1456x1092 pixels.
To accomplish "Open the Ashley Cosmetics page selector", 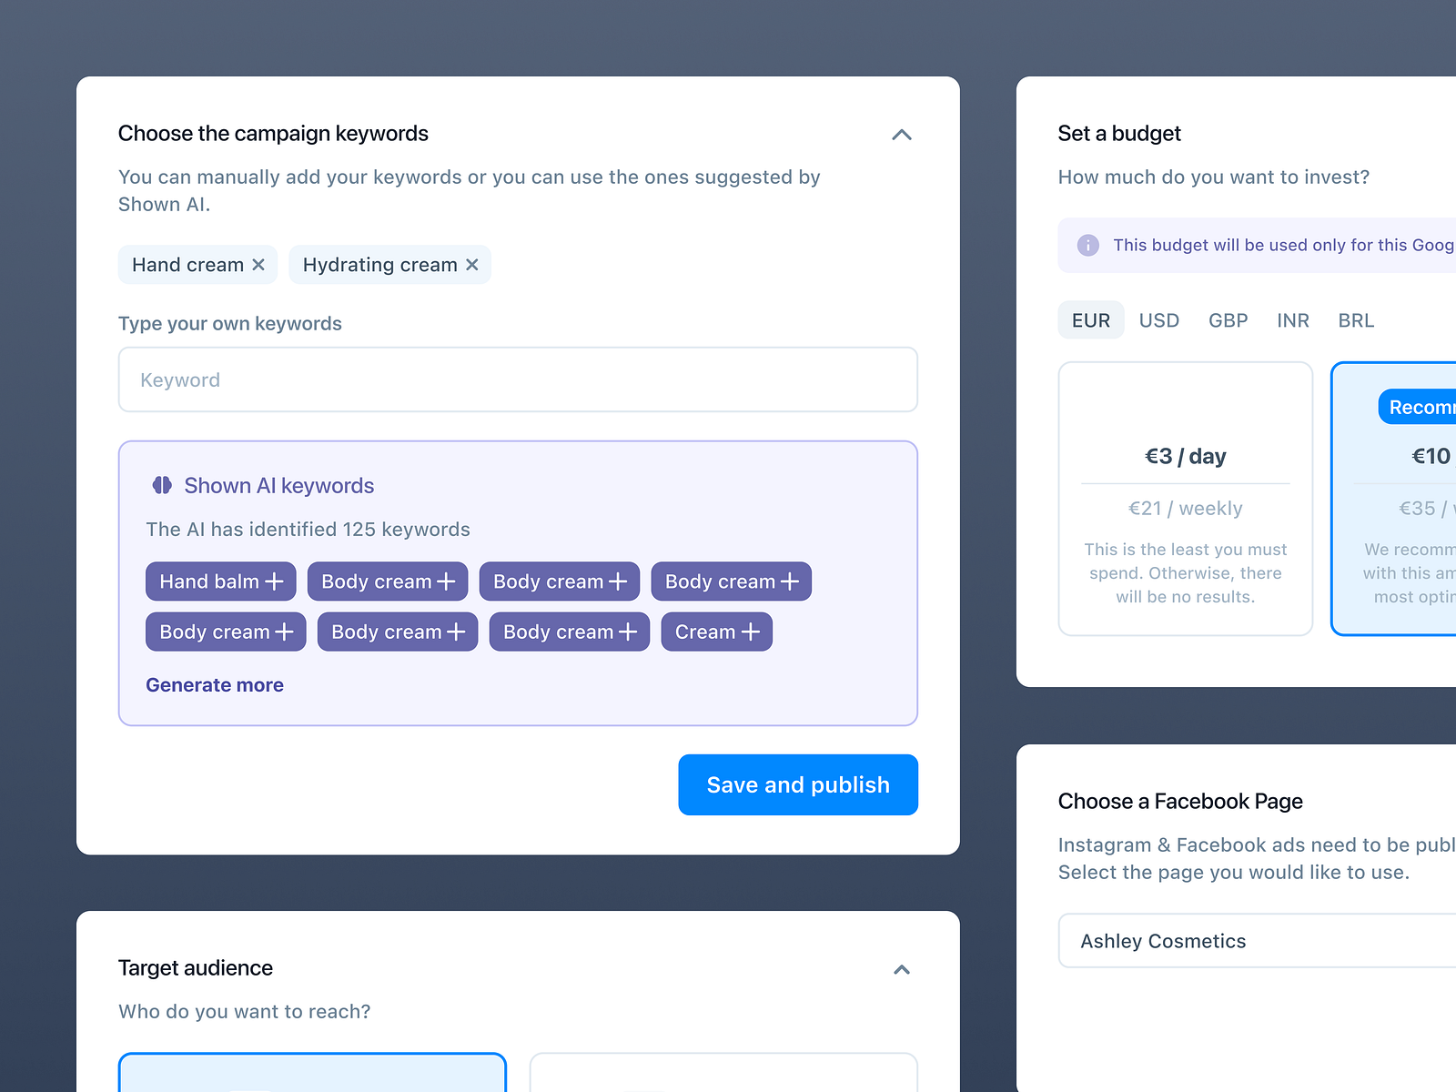I will [x=1256, y=940].
